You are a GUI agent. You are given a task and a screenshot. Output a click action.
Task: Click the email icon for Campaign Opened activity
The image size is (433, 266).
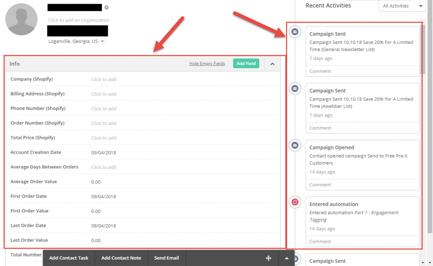[x=295, y=145]
